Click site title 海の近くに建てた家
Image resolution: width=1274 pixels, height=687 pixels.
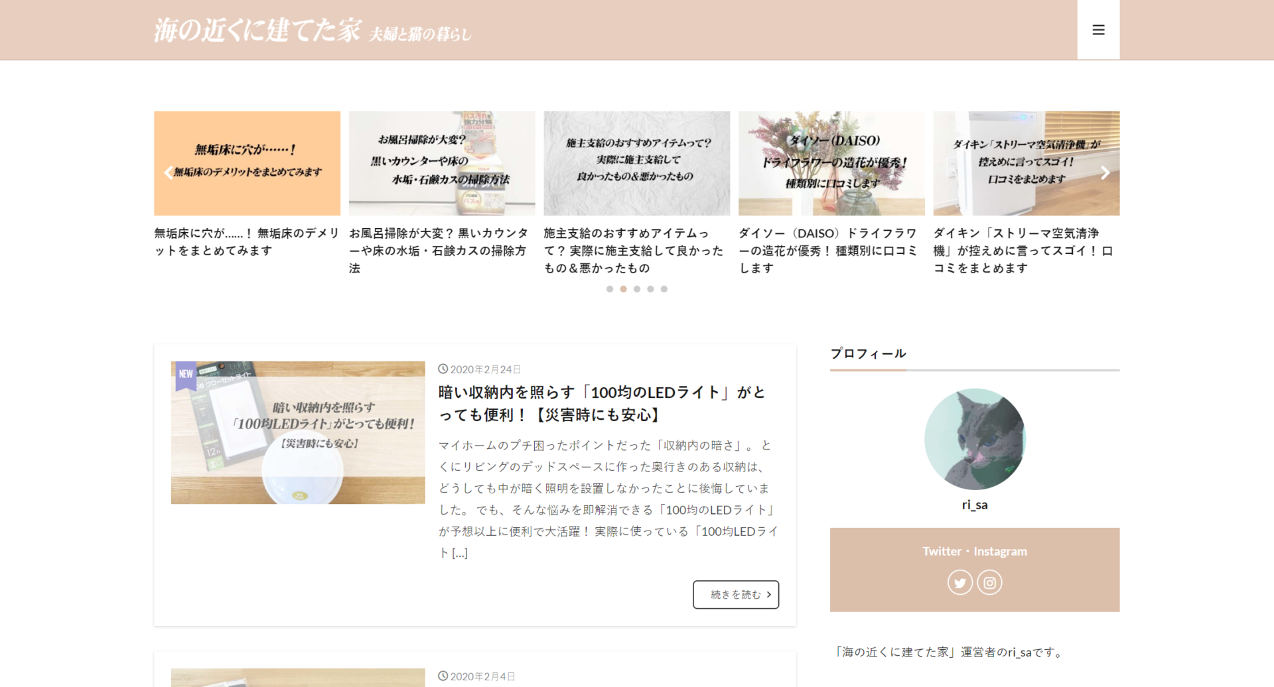(257, 31)
